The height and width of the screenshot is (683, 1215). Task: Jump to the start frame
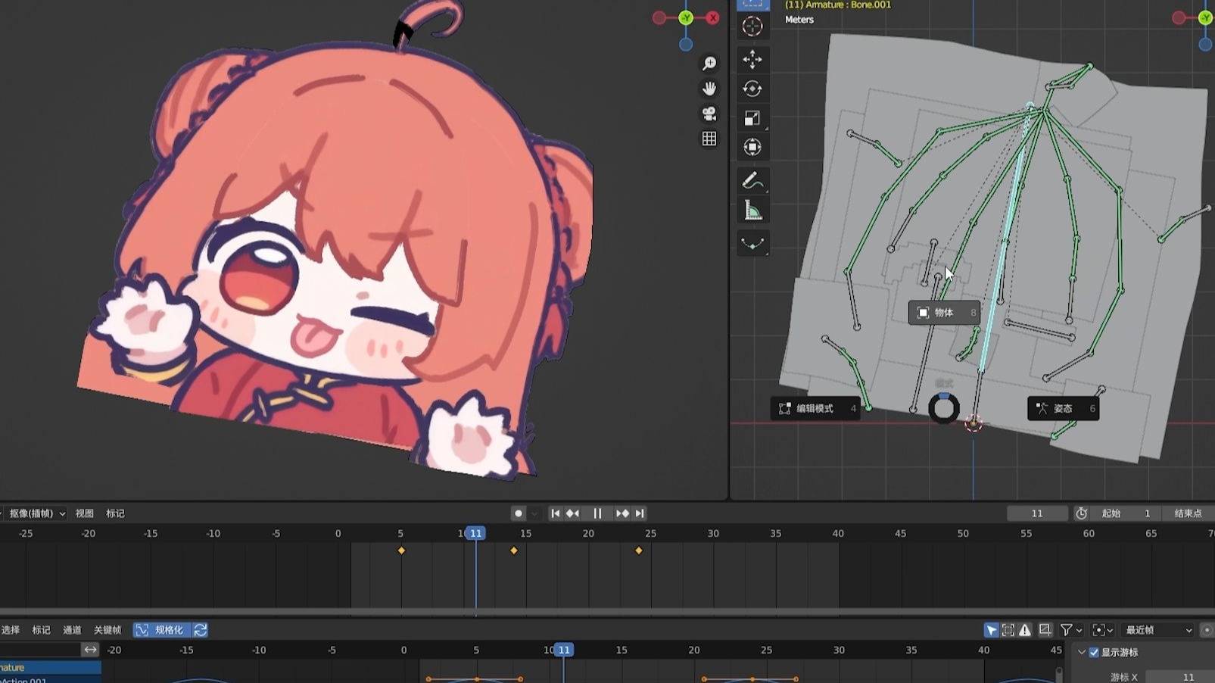(x=555, y=513)
